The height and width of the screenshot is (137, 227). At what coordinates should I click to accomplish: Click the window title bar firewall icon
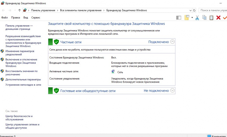[x=3, y=3]
